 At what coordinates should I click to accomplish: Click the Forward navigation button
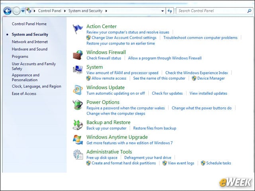click(16, 11)
